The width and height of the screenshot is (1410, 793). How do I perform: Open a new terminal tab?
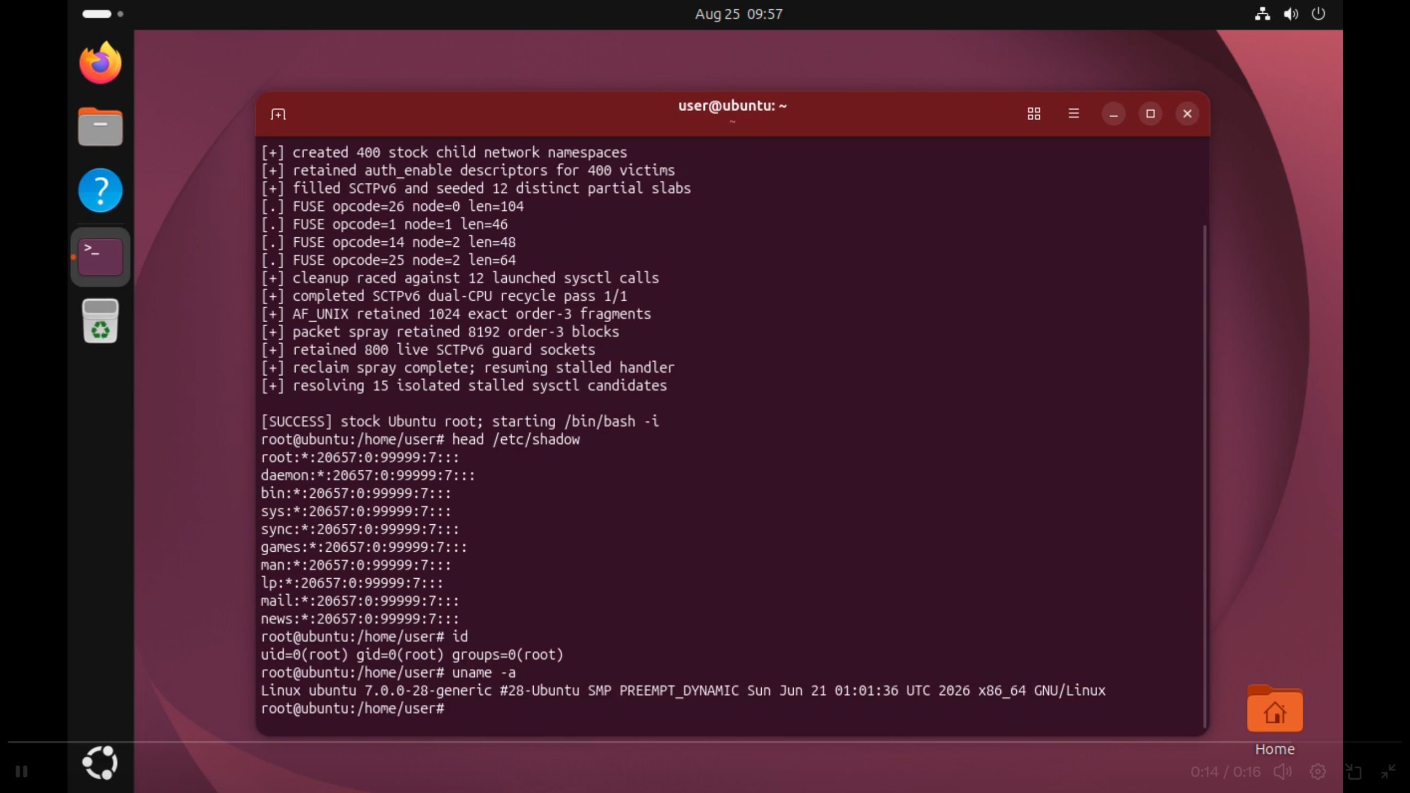[278, 114]
